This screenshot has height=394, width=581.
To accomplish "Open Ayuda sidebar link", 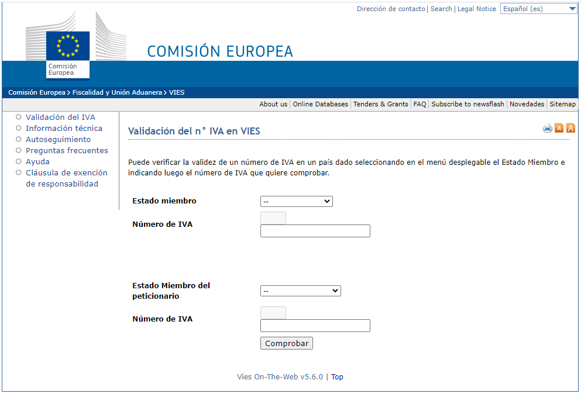I will pos(37,161).
